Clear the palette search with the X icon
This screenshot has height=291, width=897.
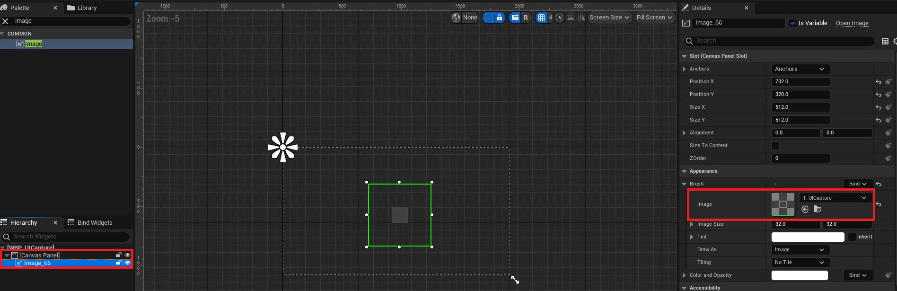tap(6, 21)
